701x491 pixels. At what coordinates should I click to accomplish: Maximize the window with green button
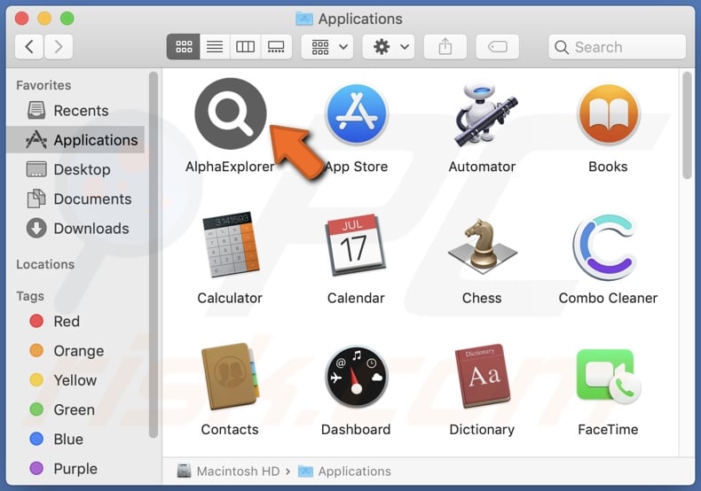[x=67, y=19]
